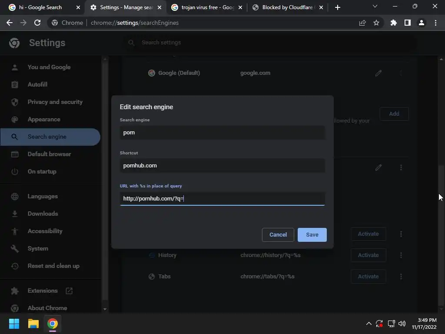Viewport: 445px width, 334px height.
Task: Open File Explorer from taskbar
Action: [x=33, y=324]
